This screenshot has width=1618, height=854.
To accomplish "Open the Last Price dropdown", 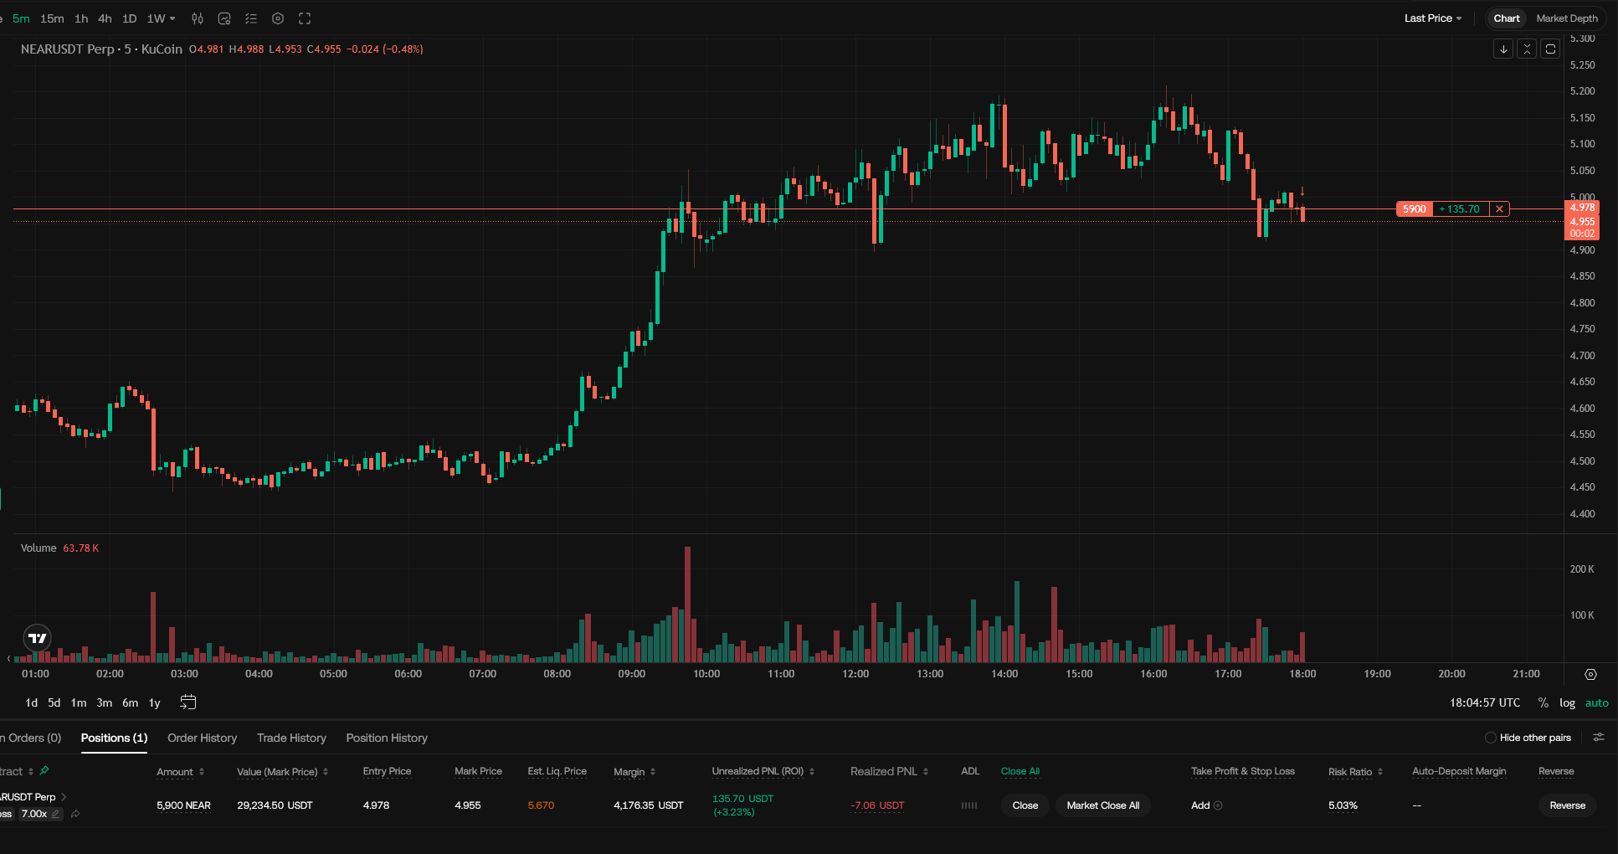I will [x=1433, y=18].
